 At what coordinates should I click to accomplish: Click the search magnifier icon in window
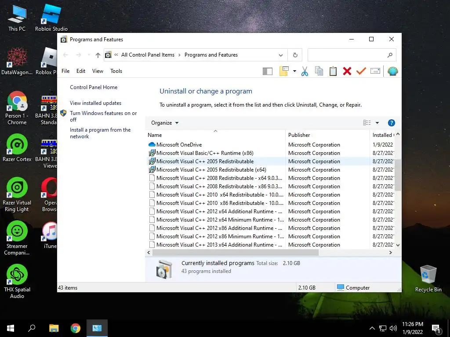(390, 55)
